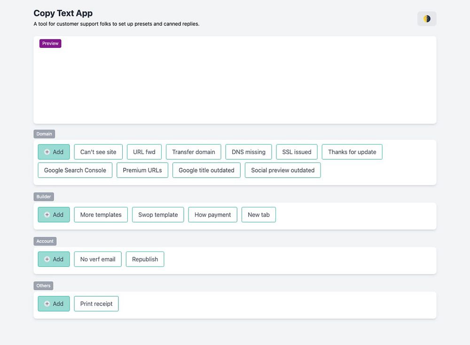Copy the "Can't see site" preset
Viewport: 470px width, 345px height.
(x=98, y=152)
